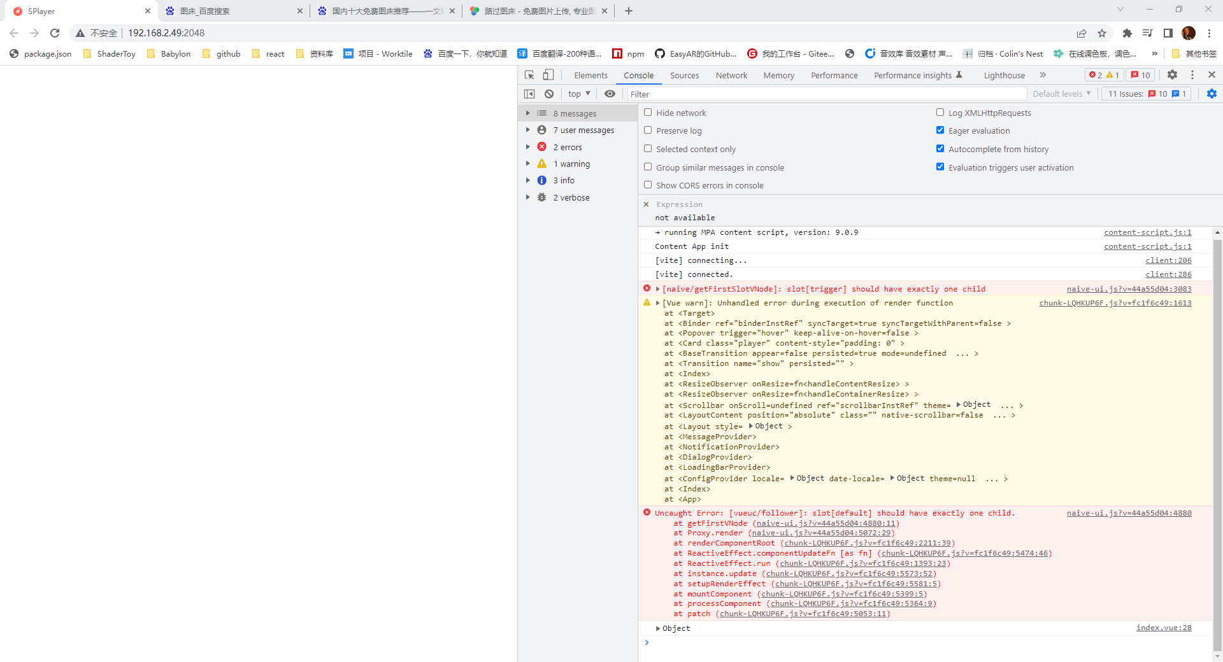Open the Default levels dropdown
The image size is (1223, 662).
click(1061, 94)
